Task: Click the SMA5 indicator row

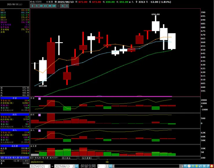Action: click(14, 10)
